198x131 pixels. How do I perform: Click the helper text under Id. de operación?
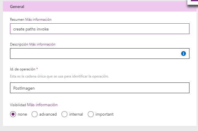coord(59,76)
